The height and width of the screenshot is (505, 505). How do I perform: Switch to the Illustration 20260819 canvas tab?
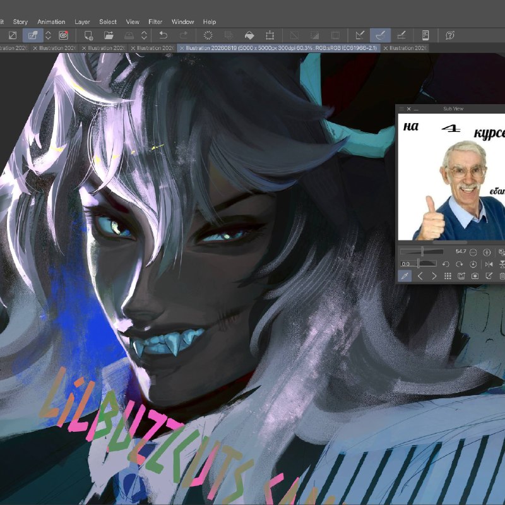[278, 48]
